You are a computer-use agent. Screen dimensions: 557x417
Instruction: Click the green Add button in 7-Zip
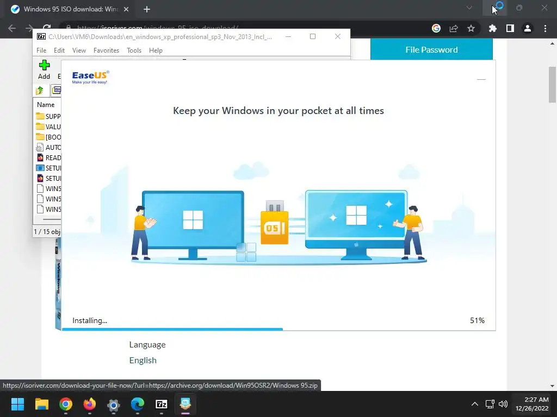[44, 69]
